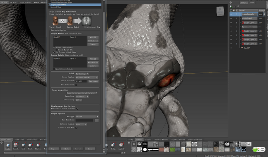This screenshot has width=268, height=157.
Task: Click the delete layer trash icon
Action: coord(234,7)
